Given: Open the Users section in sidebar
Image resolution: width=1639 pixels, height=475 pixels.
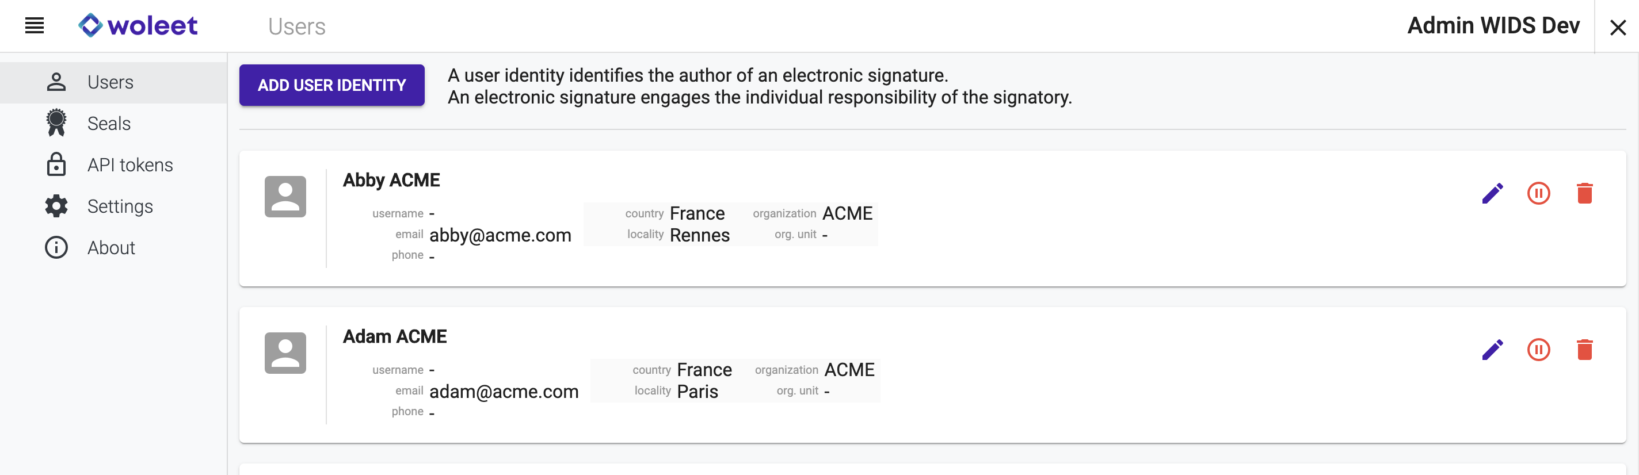Looking at the screenshot, I should point(110,83).
